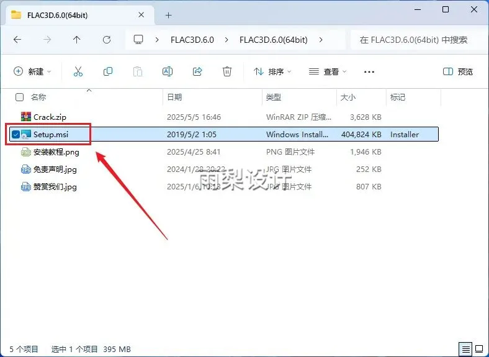Go up one folder level
The image size is (489, 357).
(x=77, y=40)
